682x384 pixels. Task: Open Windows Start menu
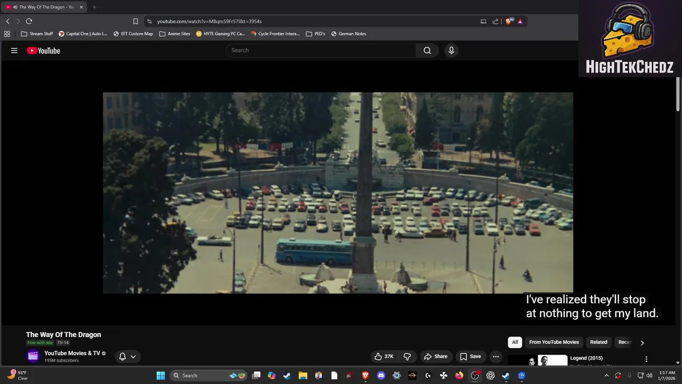click(160, 375)
